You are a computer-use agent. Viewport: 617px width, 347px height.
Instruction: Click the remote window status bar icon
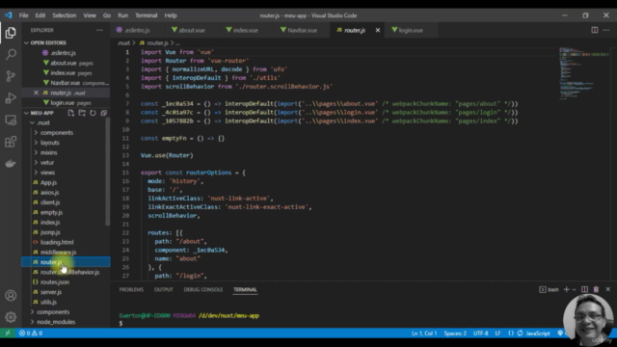point(8,334)
